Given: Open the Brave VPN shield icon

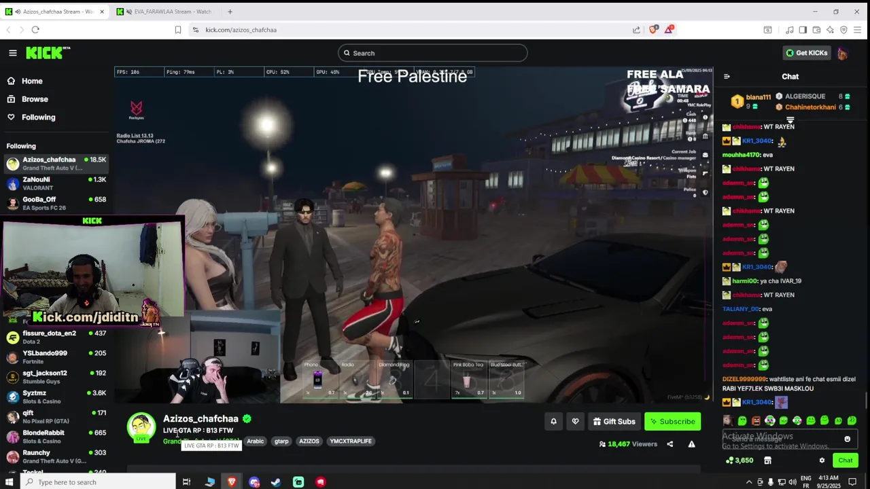Looking at the screenshot, I should click(x=843, y=30).
